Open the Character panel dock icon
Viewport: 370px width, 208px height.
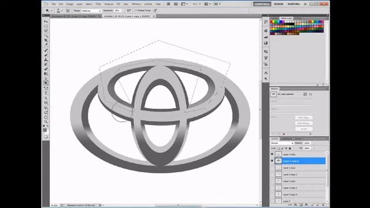(x=266, y=73)
